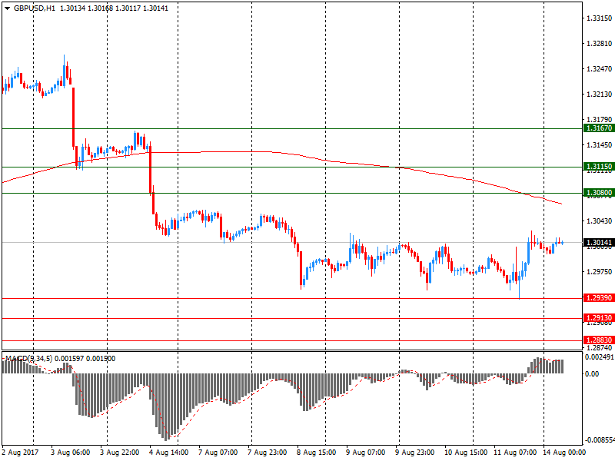
Task: Select the GBPUSD,H1 chart title text
Action: 35,8
